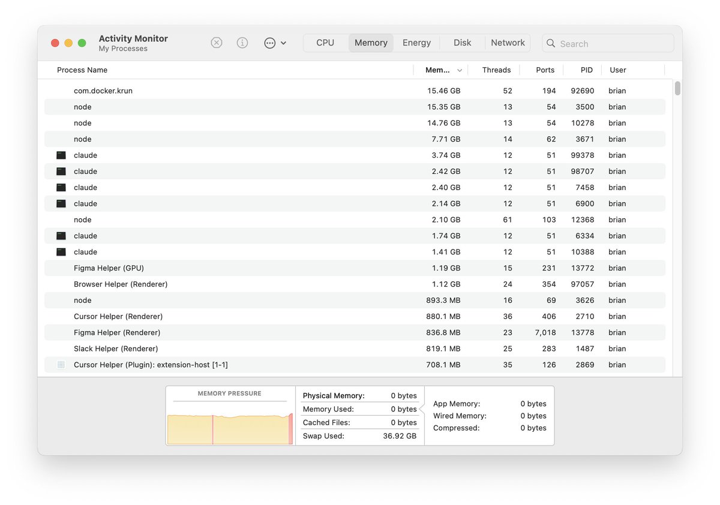Screen dimensions: 720x505
Task: Click the terminal icon for claude 3.74 GB
Action: (61, 155)
